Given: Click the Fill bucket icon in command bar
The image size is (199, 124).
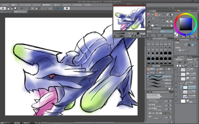Looking at the screenshot, I should [x=36, y=8].
